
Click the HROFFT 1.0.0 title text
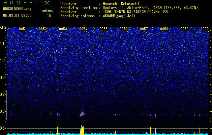(26, 3)
